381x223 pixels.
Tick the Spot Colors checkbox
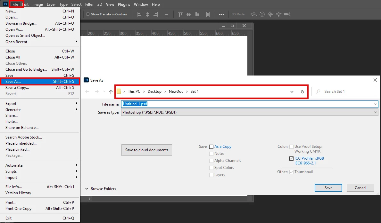coord(211,168)
